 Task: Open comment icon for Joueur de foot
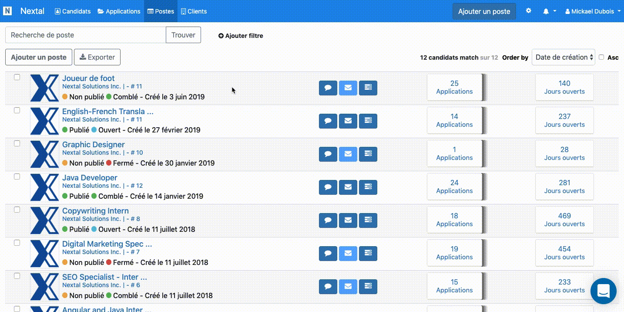tap(328, 88)
